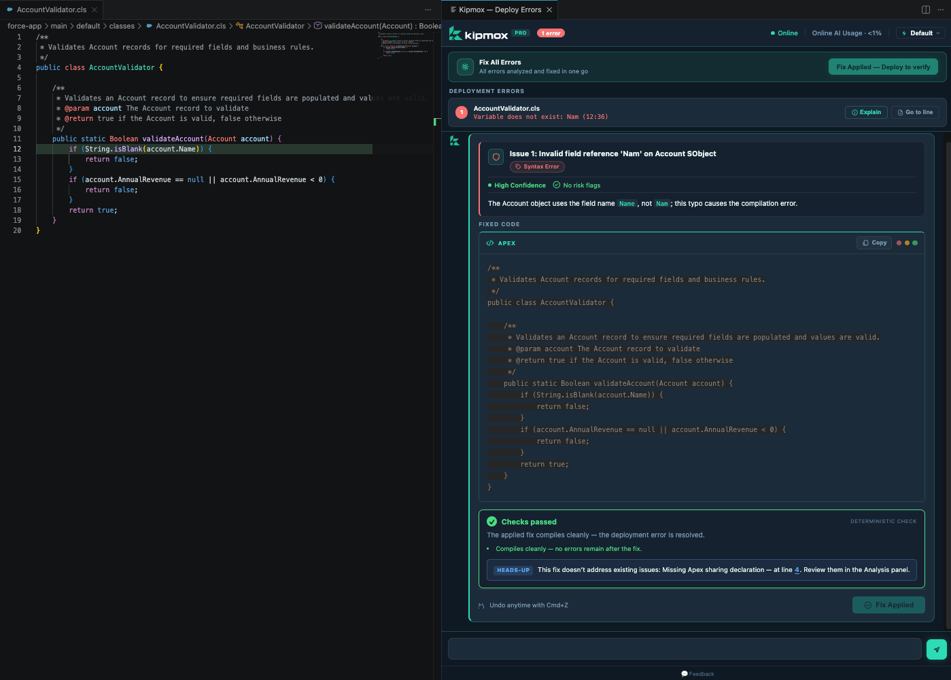Screen dimensions: 951x680
Task: Click Fix Applied — Deploy to verify button
Action: click(x=883, y=67)
